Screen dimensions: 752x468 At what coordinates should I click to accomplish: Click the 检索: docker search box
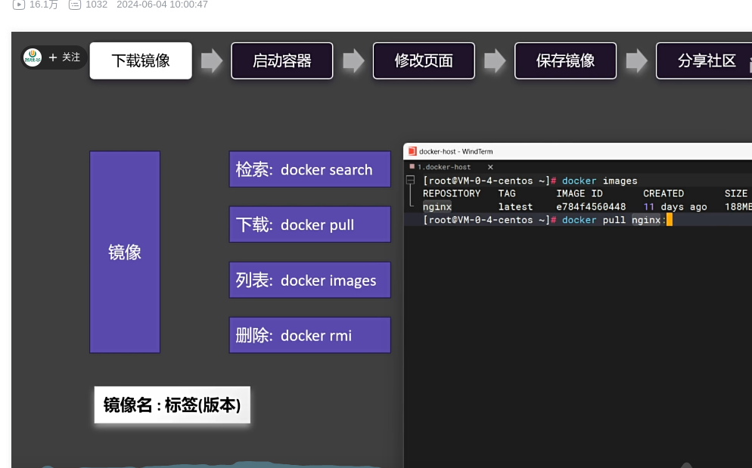(309, 169)
